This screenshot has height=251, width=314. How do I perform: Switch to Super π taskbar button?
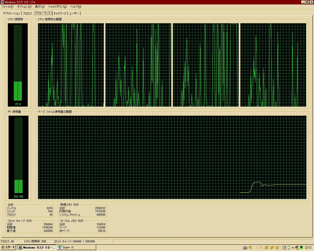[x=76, y=247]
